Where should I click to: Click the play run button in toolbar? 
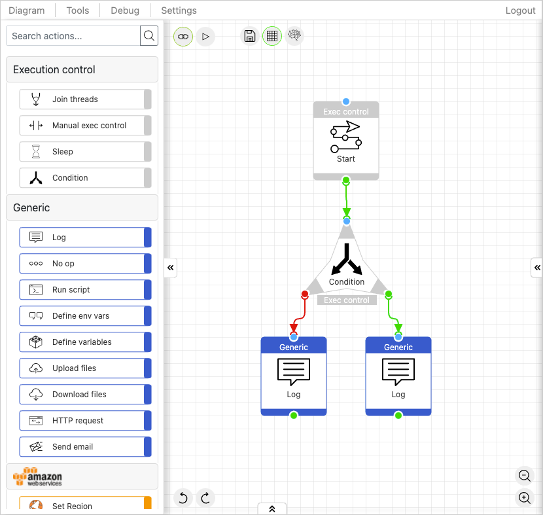tap(205, 37)
